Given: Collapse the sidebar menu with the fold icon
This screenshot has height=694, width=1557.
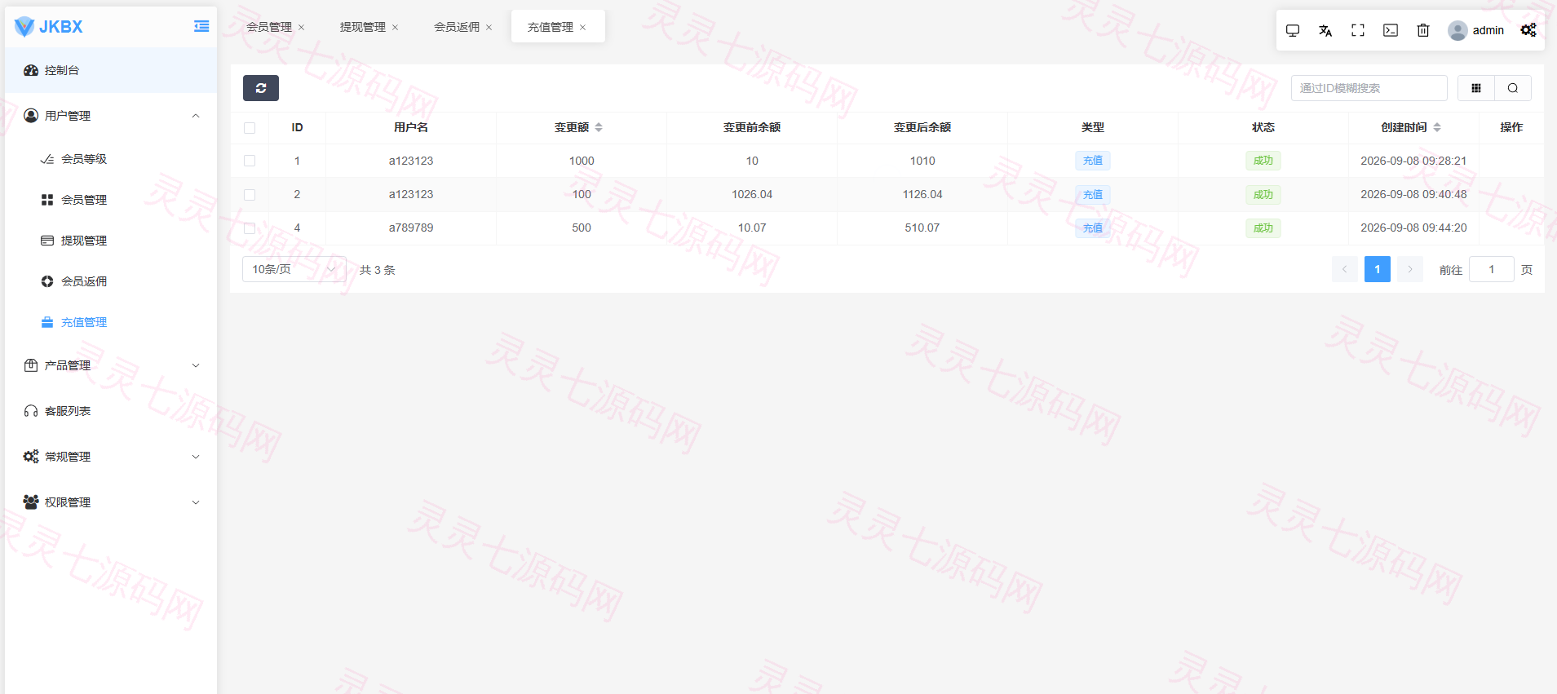Looking at the screenshot, I should pyautogui.click(x=201, y=27).
